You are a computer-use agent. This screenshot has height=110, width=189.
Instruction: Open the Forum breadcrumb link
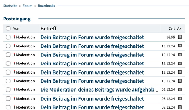tap(27, 6)
